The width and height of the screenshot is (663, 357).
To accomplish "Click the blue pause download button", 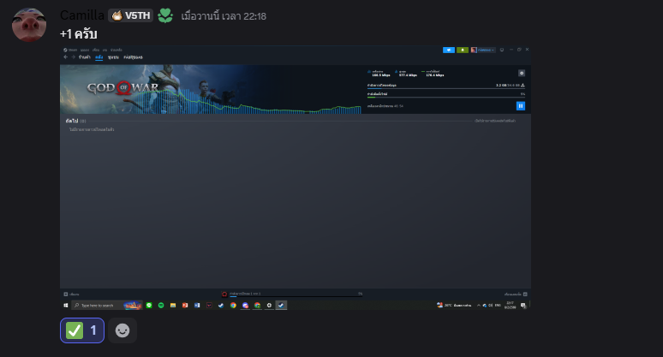I will (520, 106).
